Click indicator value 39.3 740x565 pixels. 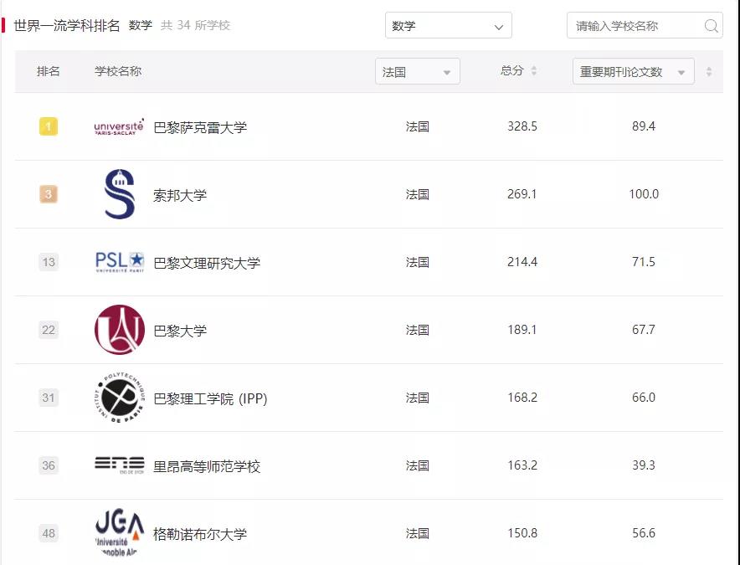pos(644,465)
